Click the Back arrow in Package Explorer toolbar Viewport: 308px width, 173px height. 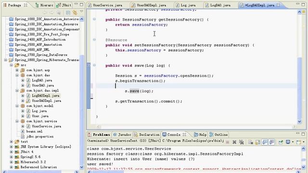45,13
